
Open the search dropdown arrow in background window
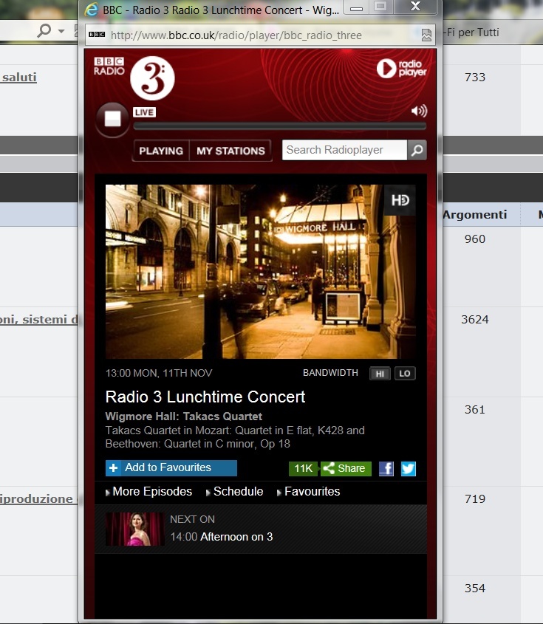(61, 30)
